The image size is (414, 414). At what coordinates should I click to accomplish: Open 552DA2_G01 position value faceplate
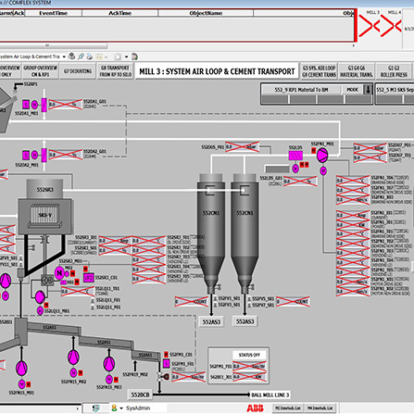click(x=65, y=155)
